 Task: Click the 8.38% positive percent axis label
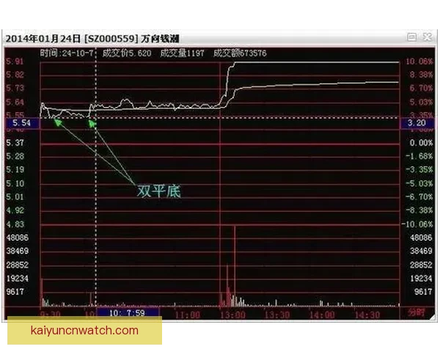click(x=421, y=75)
